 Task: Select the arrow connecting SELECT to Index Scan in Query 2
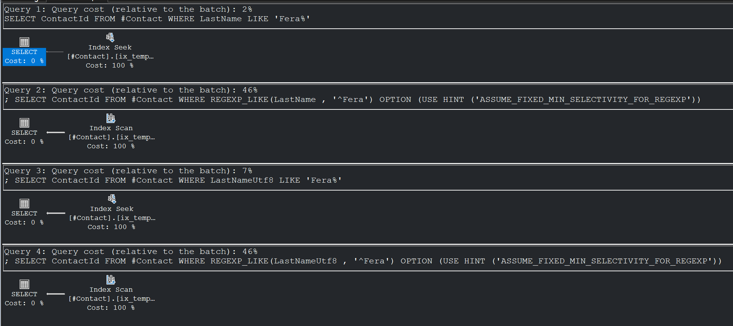pyautogui.click(x=56, y=132)
